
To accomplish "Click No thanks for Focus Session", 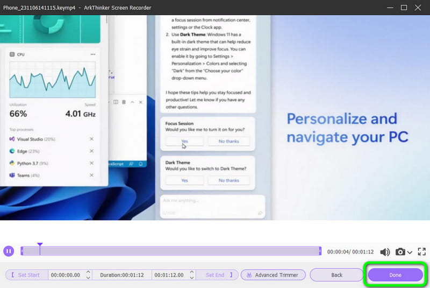I will point(229,141).
